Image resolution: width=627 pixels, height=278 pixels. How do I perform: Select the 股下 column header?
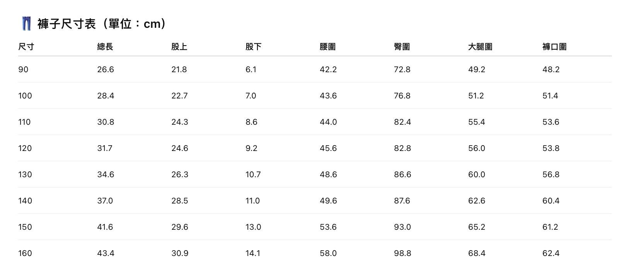pos(253,47)
